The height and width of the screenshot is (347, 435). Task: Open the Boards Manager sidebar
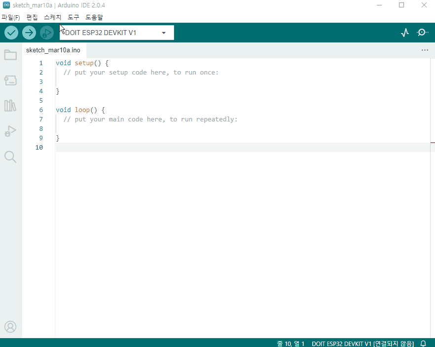coord(10,80)
